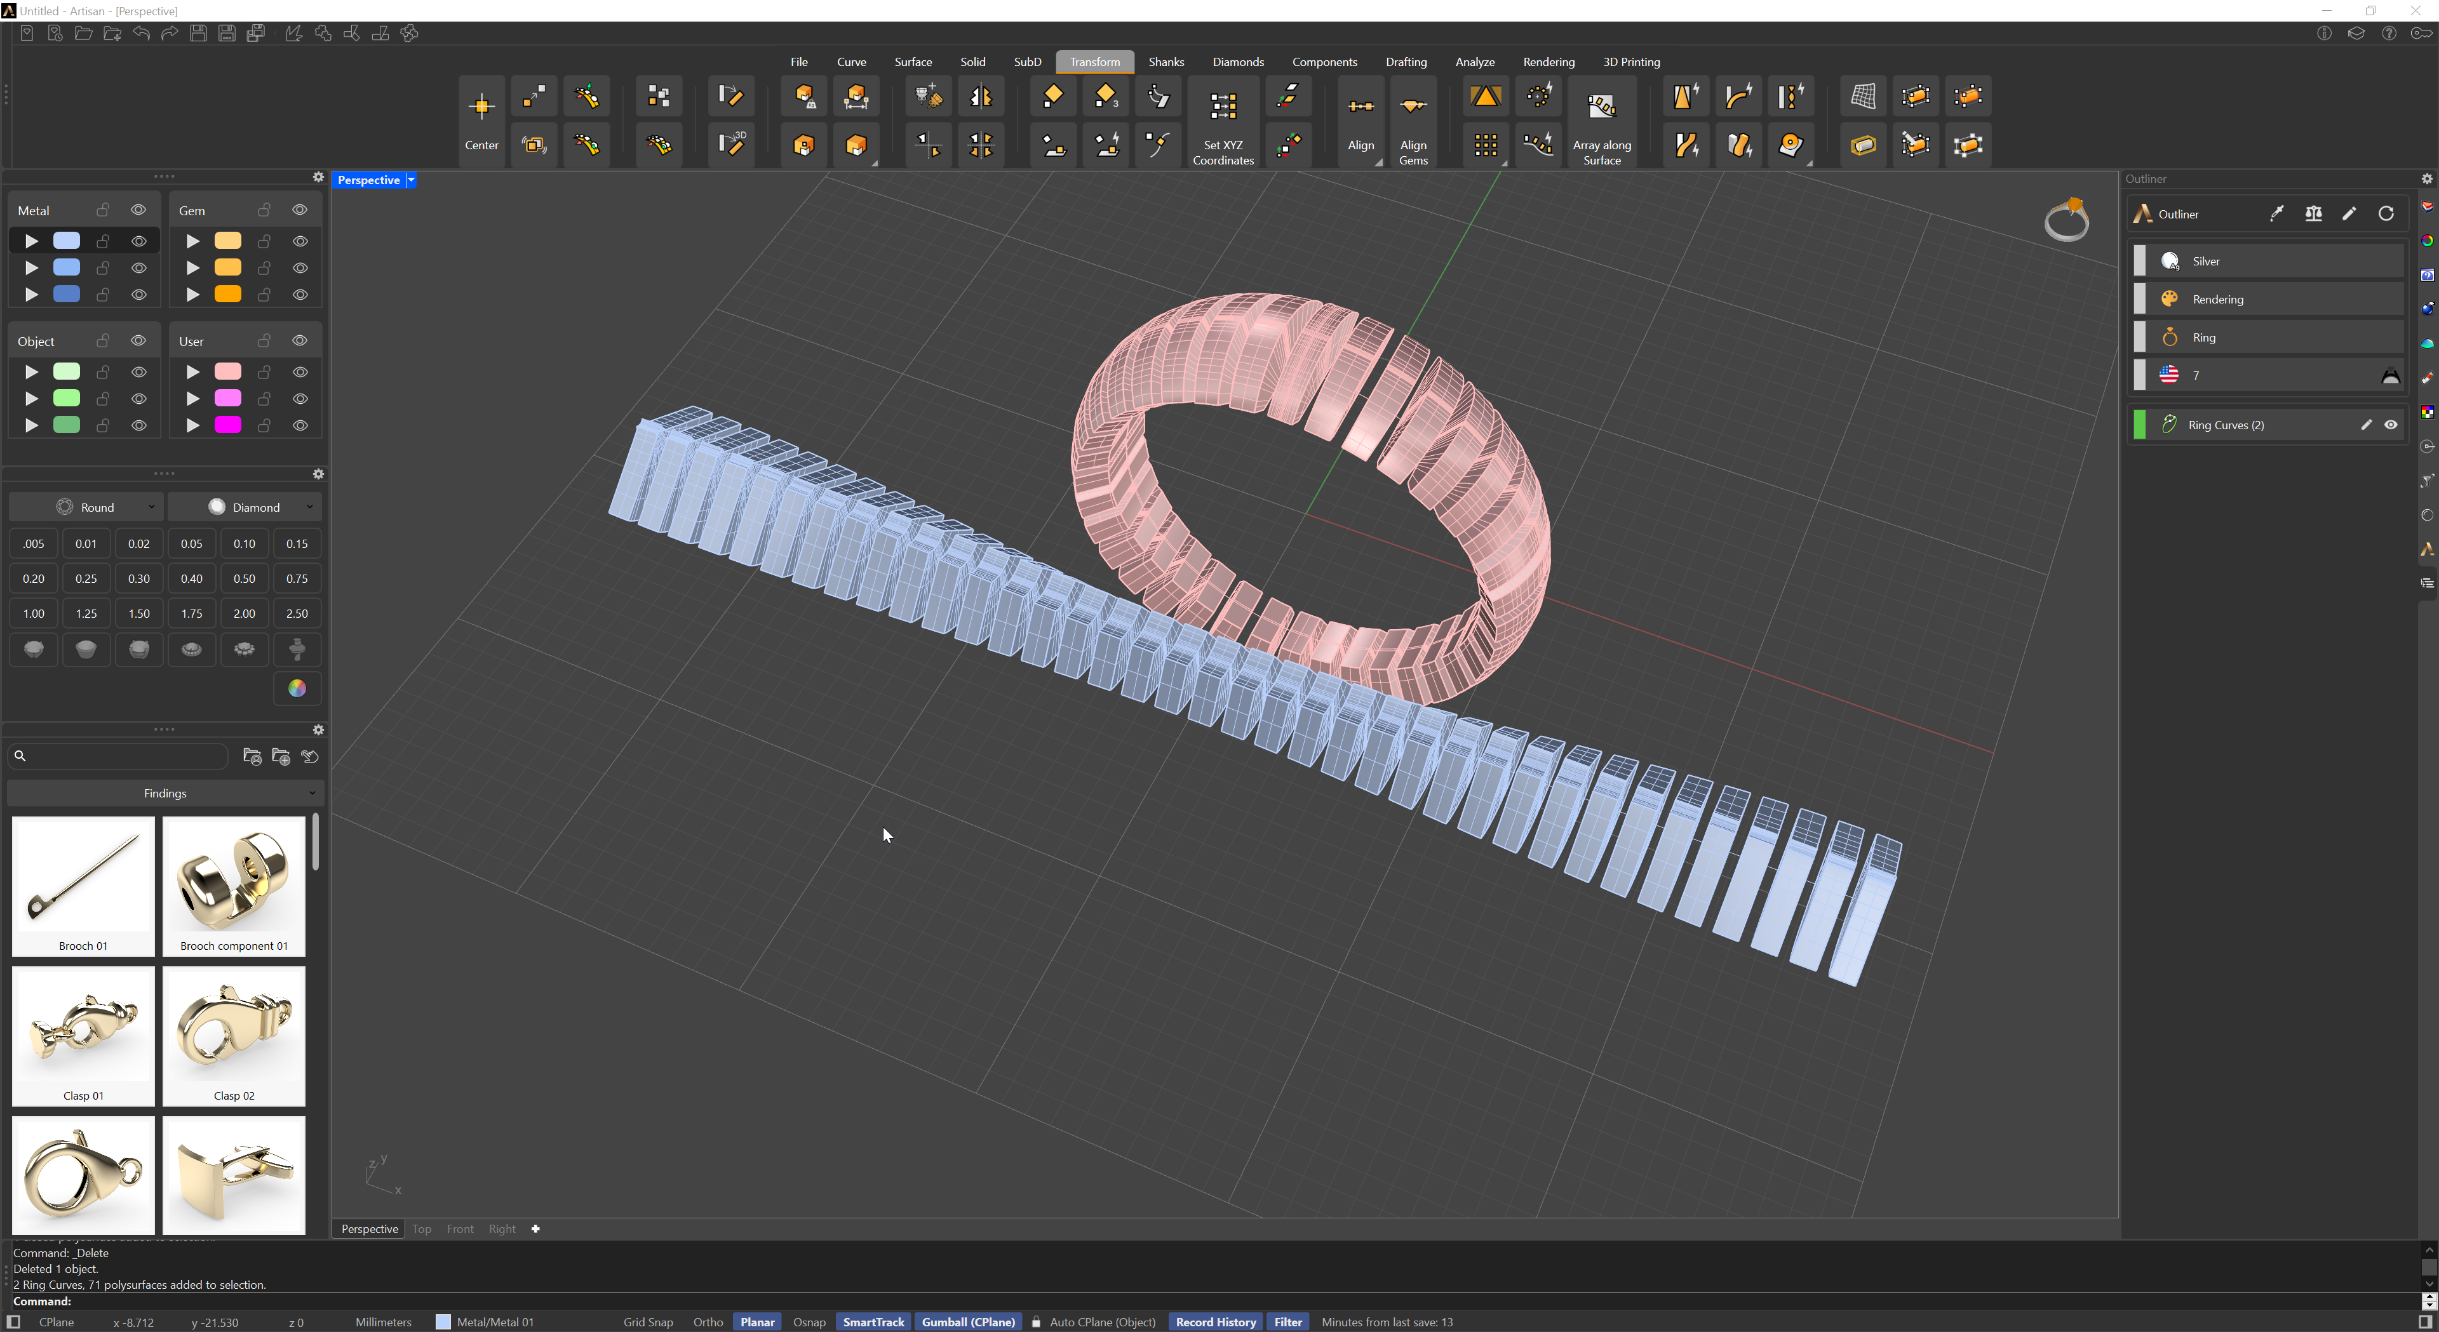Toggle the lock on the Gem layer group

[x=264, y=210]
